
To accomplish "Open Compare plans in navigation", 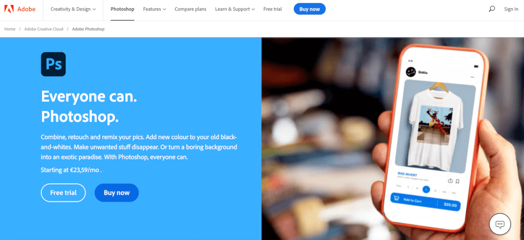I will click(190, 9).
